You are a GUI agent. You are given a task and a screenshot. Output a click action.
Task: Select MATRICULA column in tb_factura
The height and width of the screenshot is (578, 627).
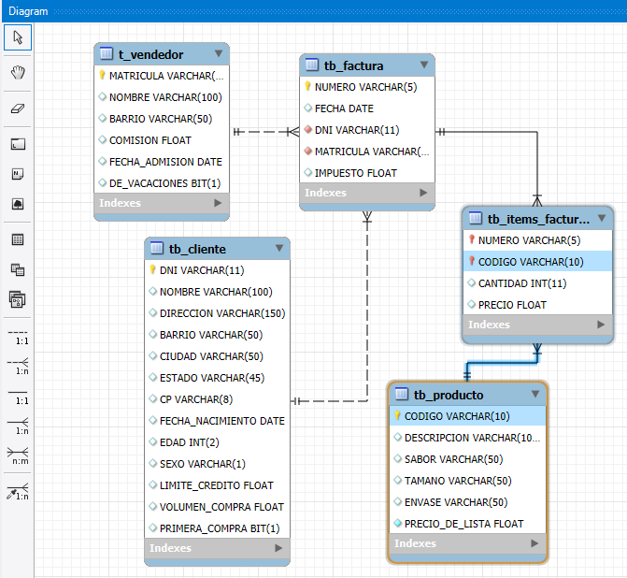pyautogui.click(x=367, y=152)
